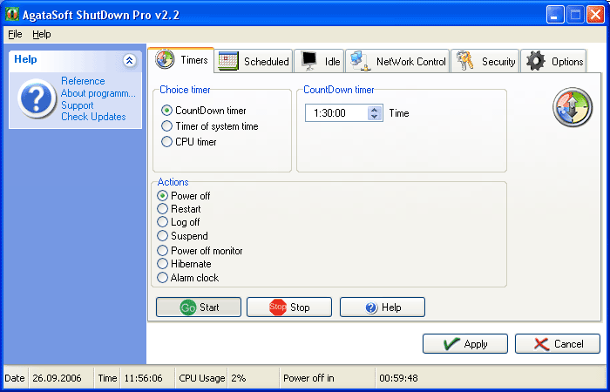Open the Security tab
Image resolution: width=610 pixels, height=392 pixels.
[x=485, y=61]
